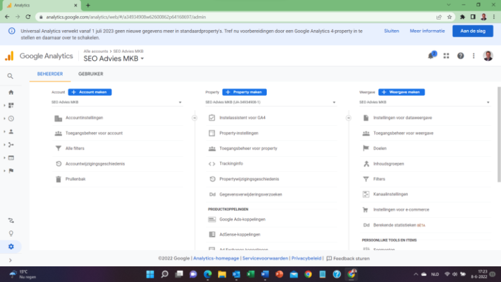Switch to the BEHEERDER tab

click(x=50, y=74)
